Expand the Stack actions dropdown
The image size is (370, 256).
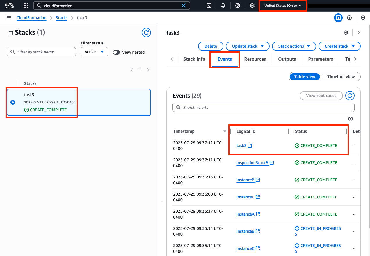click(x=294, y=46)
